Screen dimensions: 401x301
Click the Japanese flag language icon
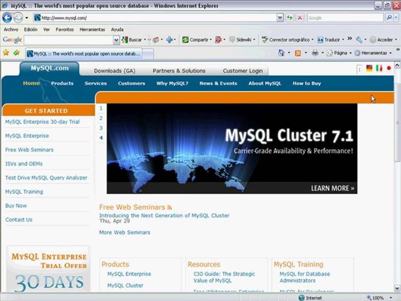click(x=389, y=68)
